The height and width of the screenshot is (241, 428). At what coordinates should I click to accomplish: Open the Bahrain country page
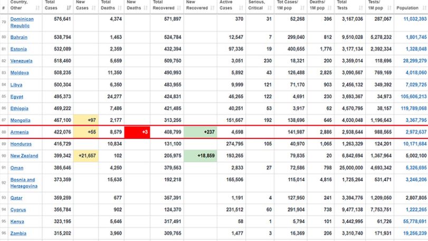[19, 37]
